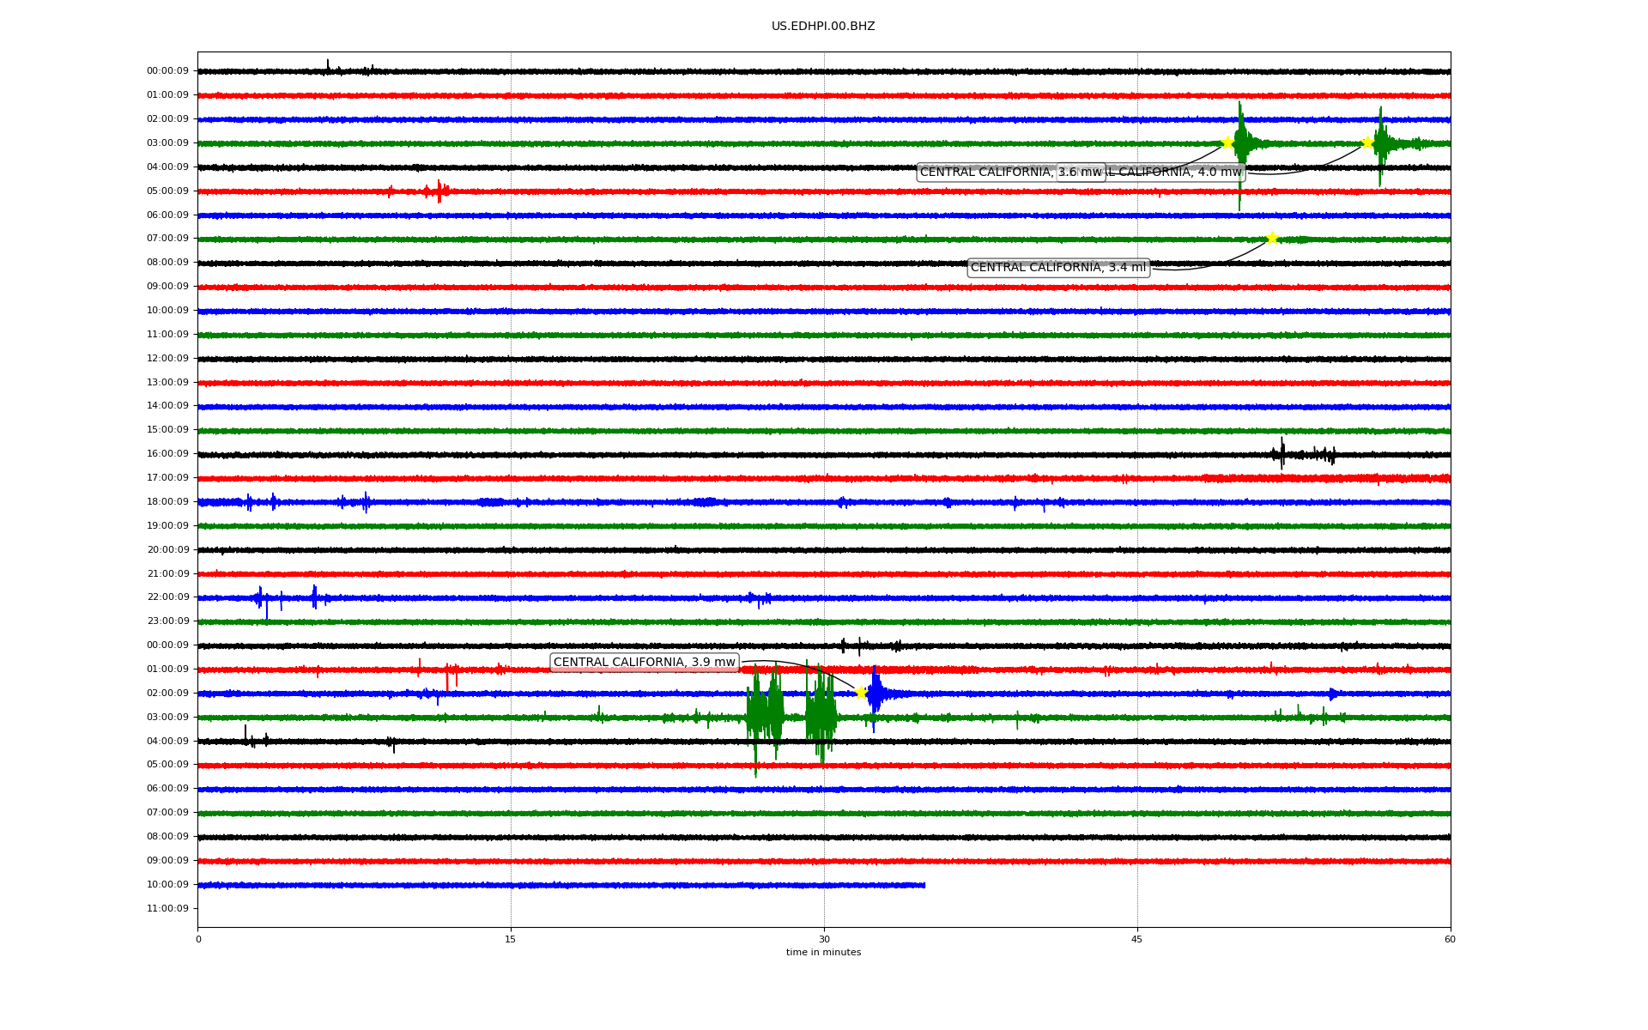1648x1030 pixels.
Task: Click the 16:00:09 trace time label
Action: [167, 454]
